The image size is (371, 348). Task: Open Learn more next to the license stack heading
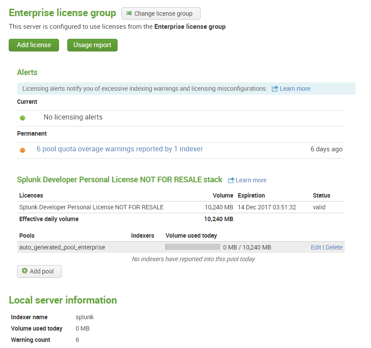click(x=251, y=180)
